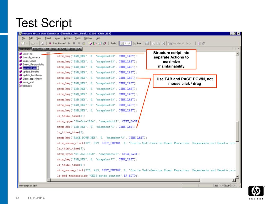Screen dimensions: 272x204
Task: Click the toolbar icon immediately left of the question mark icon
Action: click(x=100, y=43)
